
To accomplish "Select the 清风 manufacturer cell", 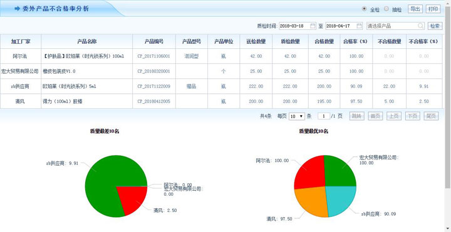I will click(x=21, y=101).
